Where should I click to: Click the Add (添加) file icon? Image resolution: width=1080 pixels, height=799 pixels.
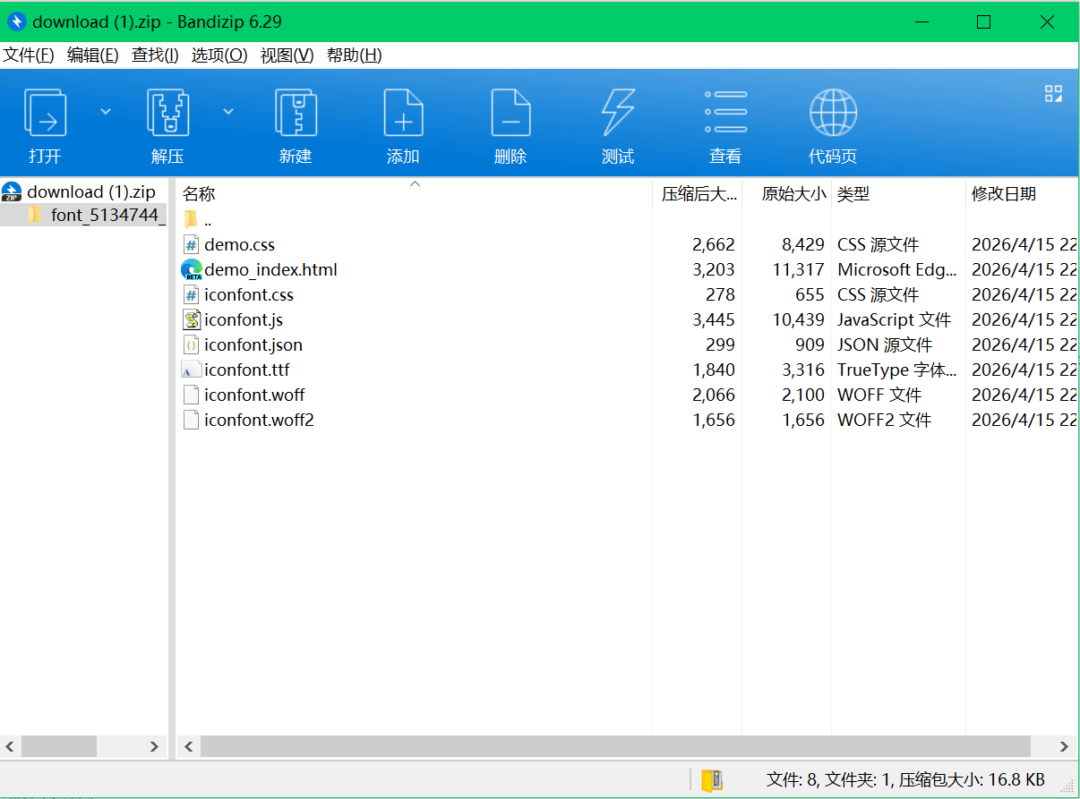(403, 113)
